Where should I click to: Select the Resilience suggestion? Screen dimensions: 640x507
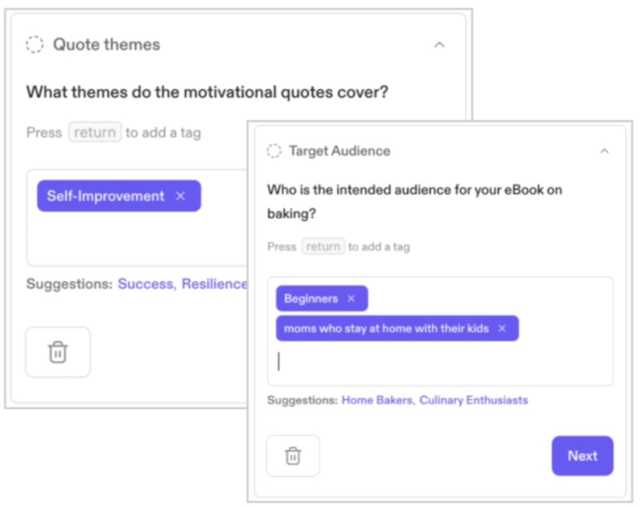click(x=214, y=284)
